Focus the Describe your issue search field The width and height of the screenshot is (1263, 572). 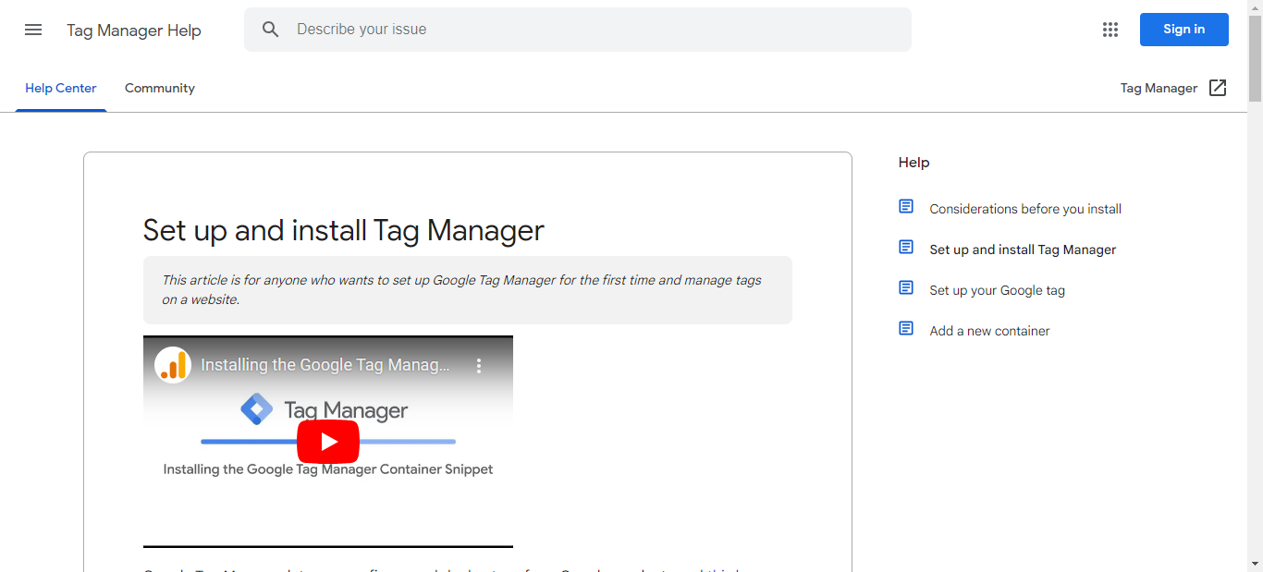click(x=592, y=30)
